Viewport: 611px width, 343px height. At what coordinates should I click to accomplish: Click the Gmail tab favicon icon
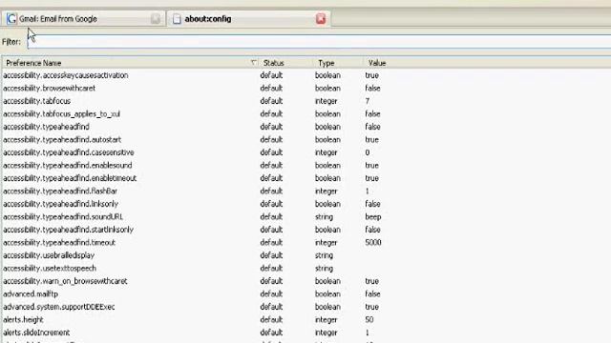[11, 19]
